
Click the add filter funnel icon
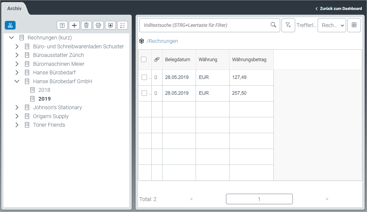(x=288, y=25)
